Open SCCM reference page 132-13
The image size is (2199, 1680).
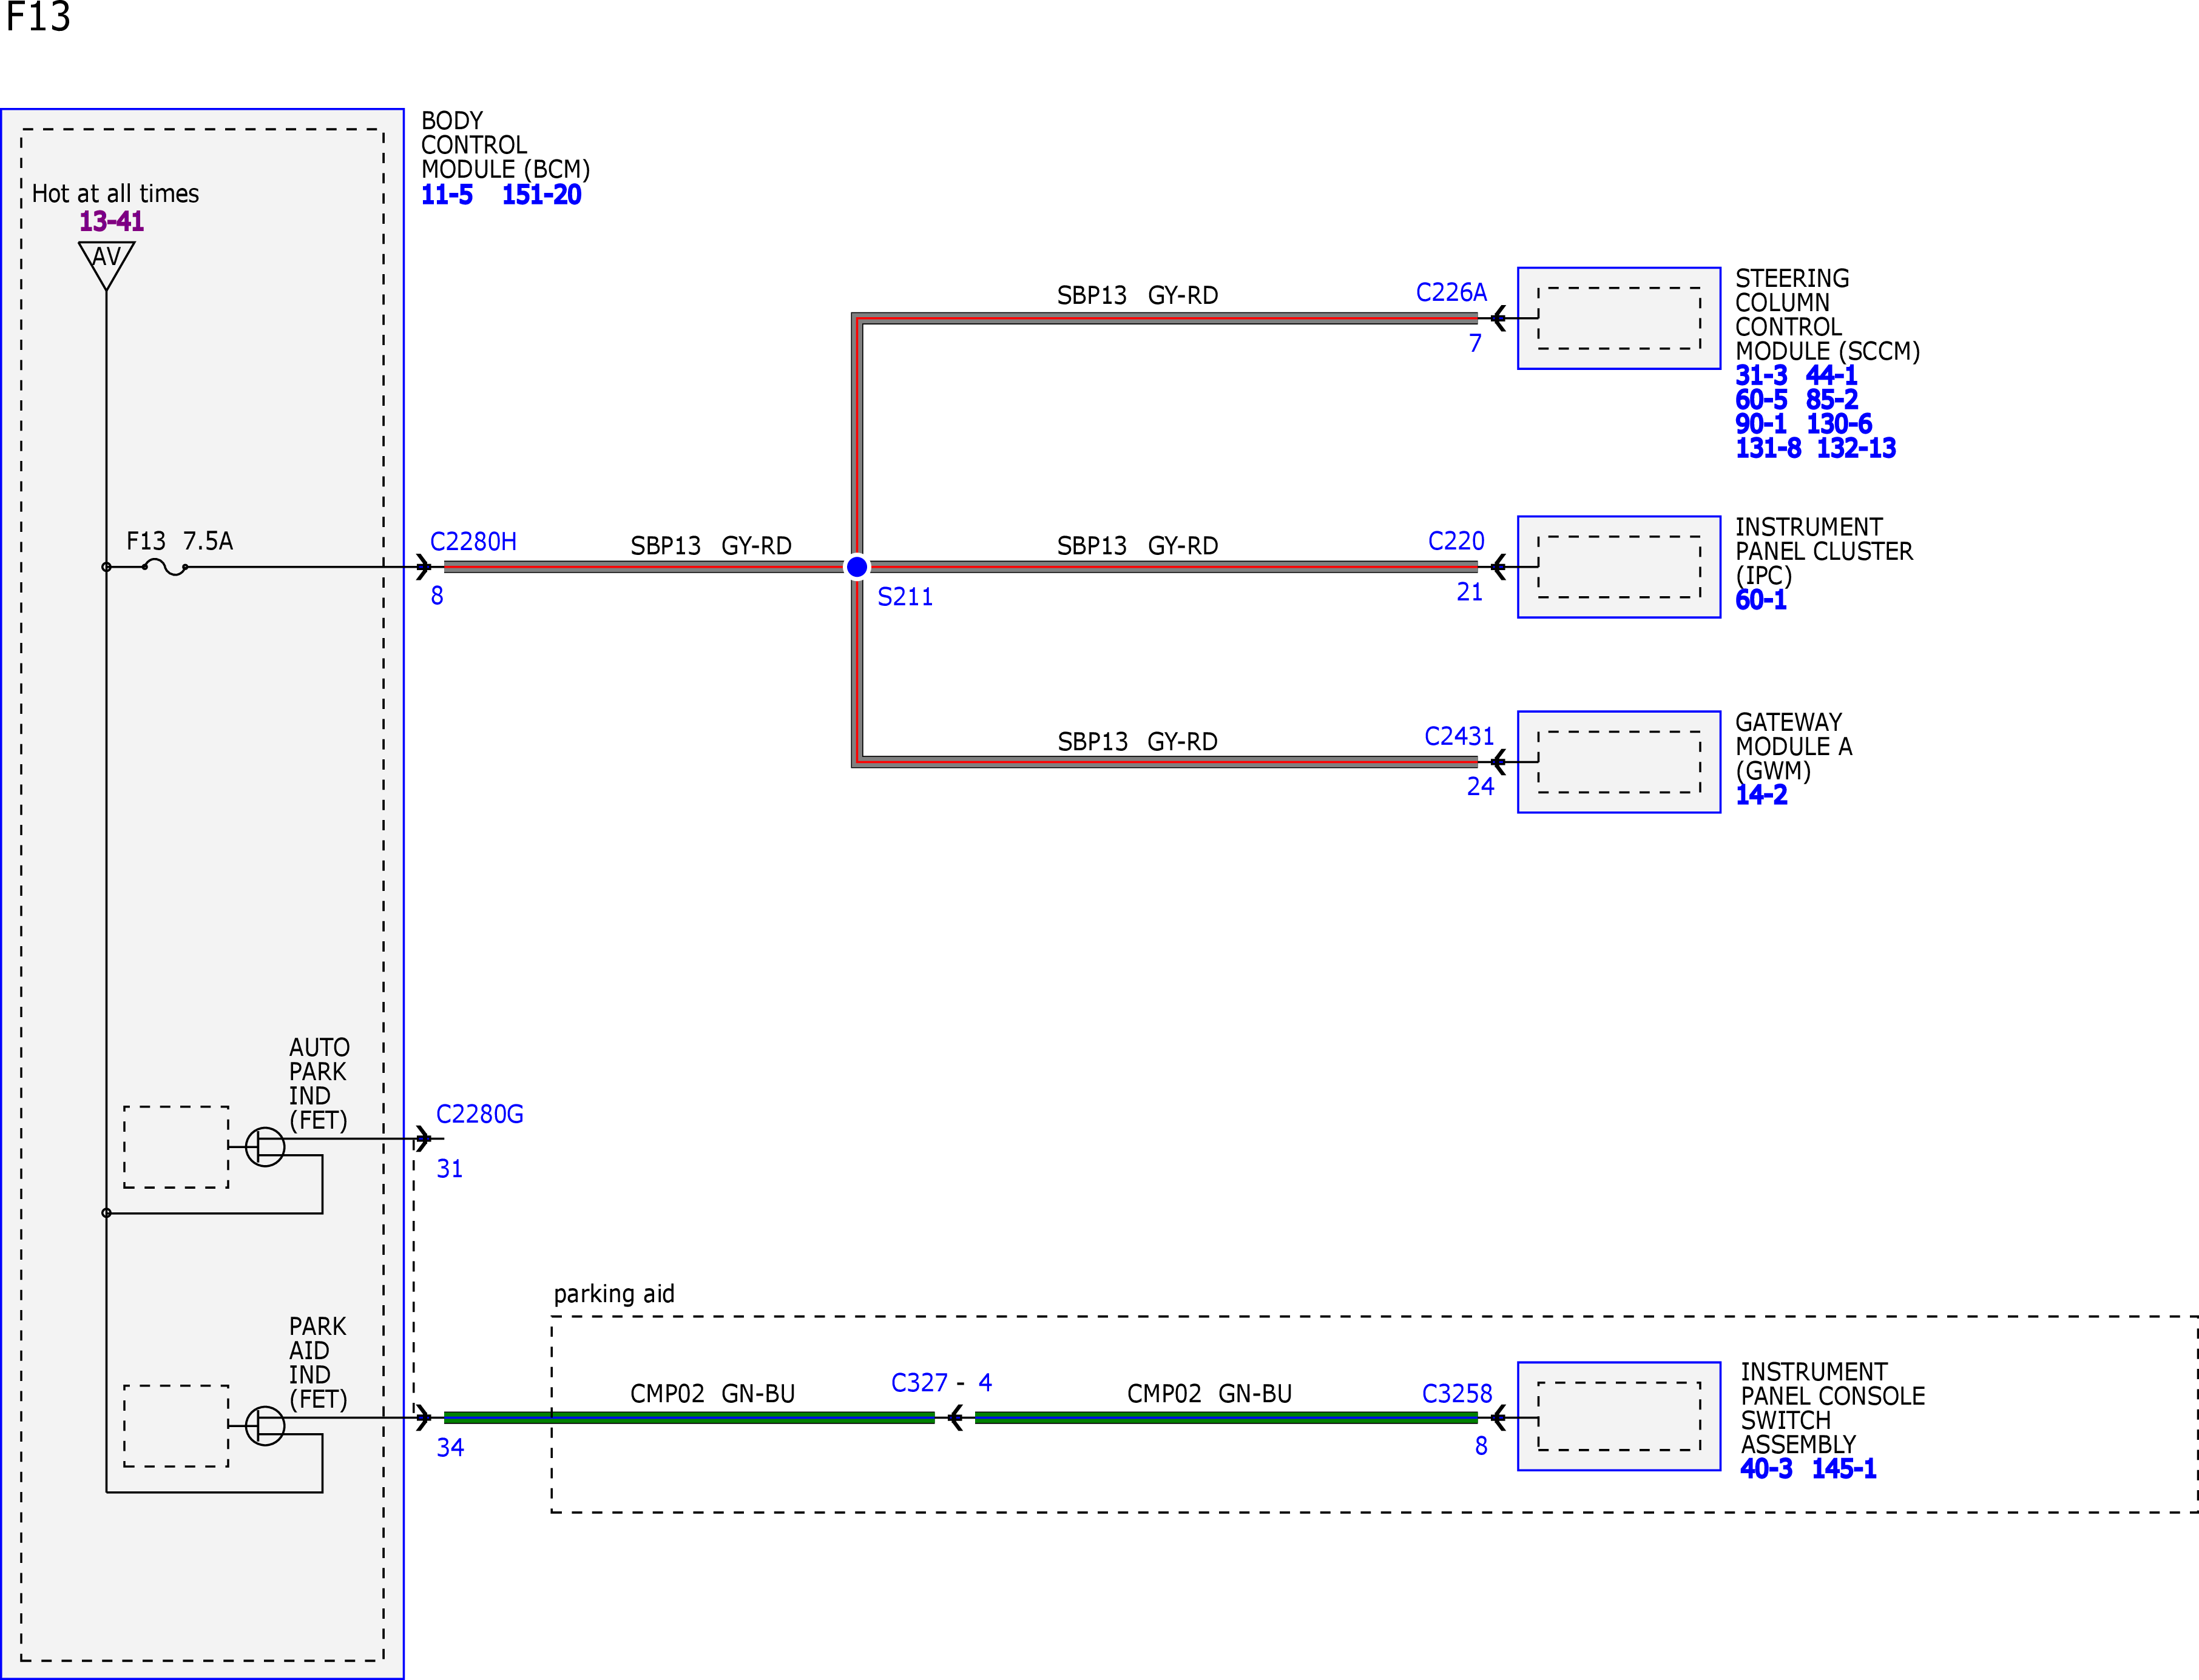(1856, 448)
